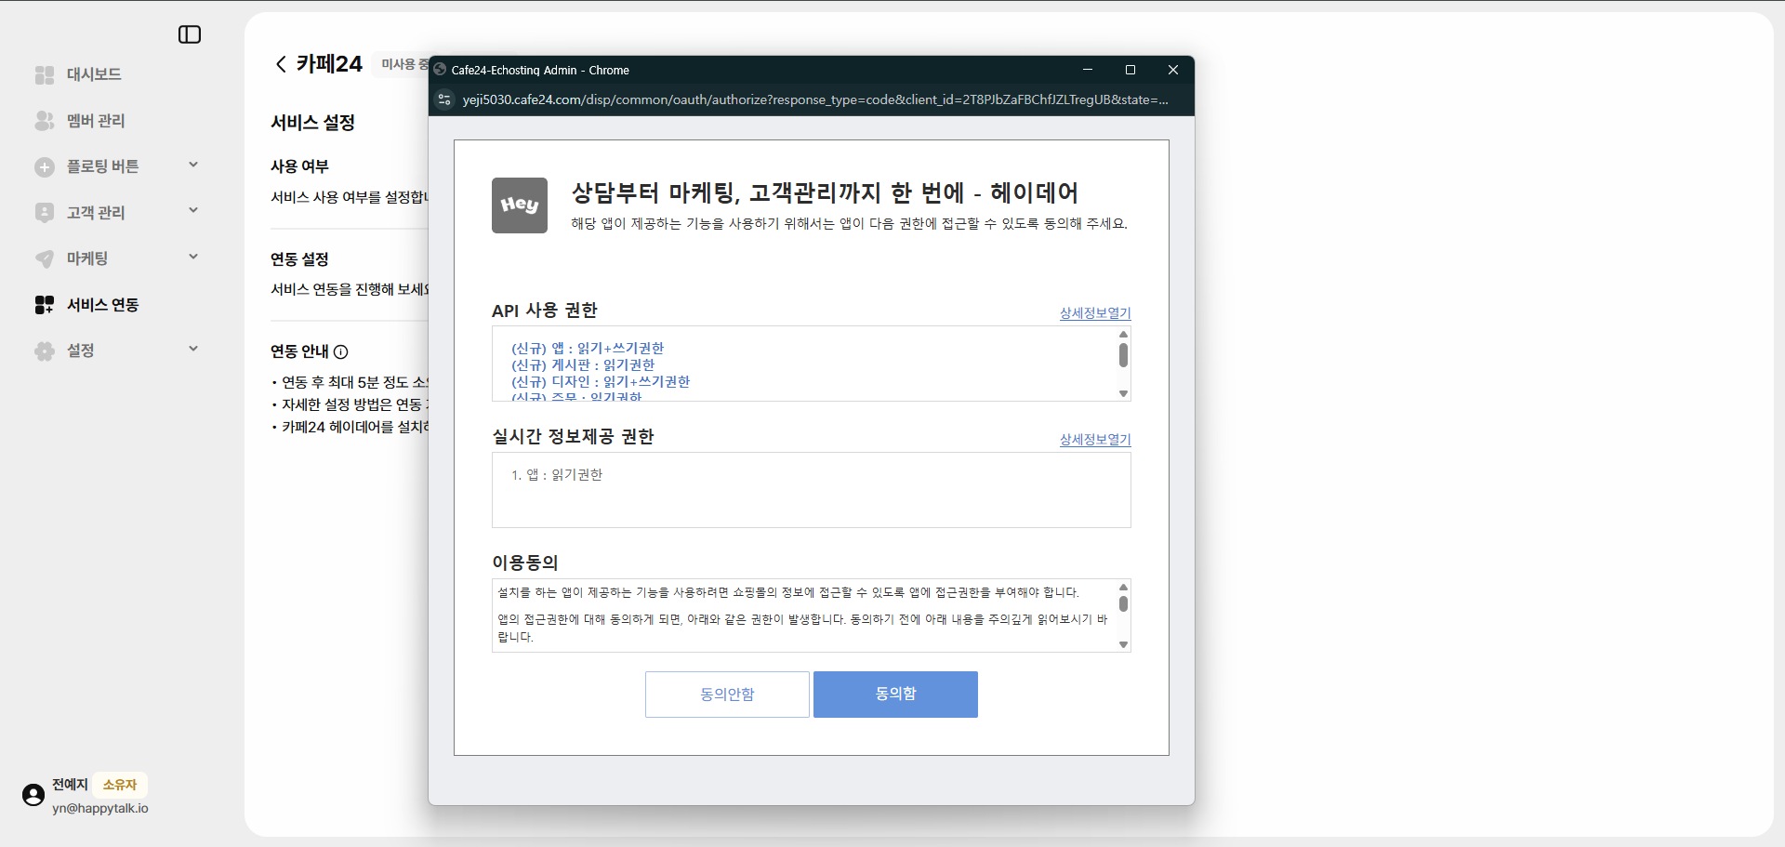Click the 이용동의 scrollbar down arrow
The width and height of the screenshot is (1785, 847).
(1123, 644)
